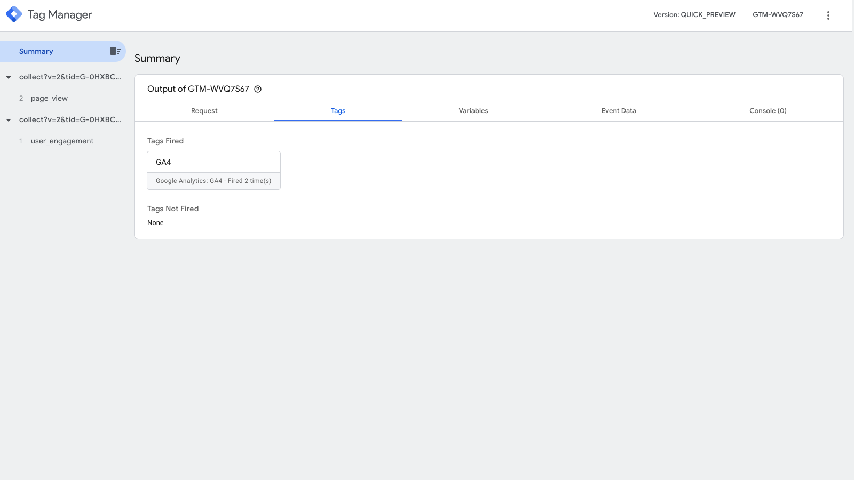Switch to the Variables tab

tap(473, 111)
